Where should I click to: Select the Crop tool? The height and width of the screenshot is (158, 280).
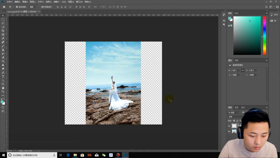tap(3, 31)
